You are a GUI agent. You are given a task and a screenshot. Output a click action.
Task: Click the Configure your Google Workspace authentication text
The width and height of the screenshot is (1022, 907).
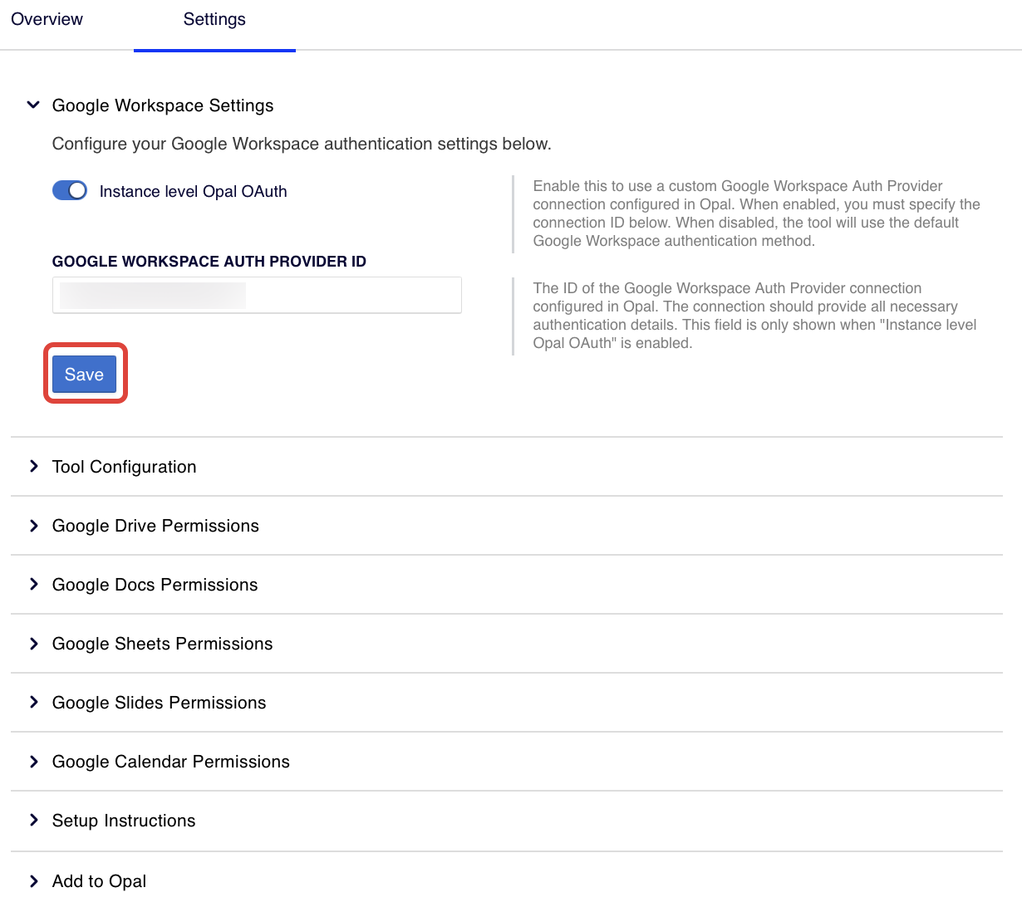click(302, 144)
